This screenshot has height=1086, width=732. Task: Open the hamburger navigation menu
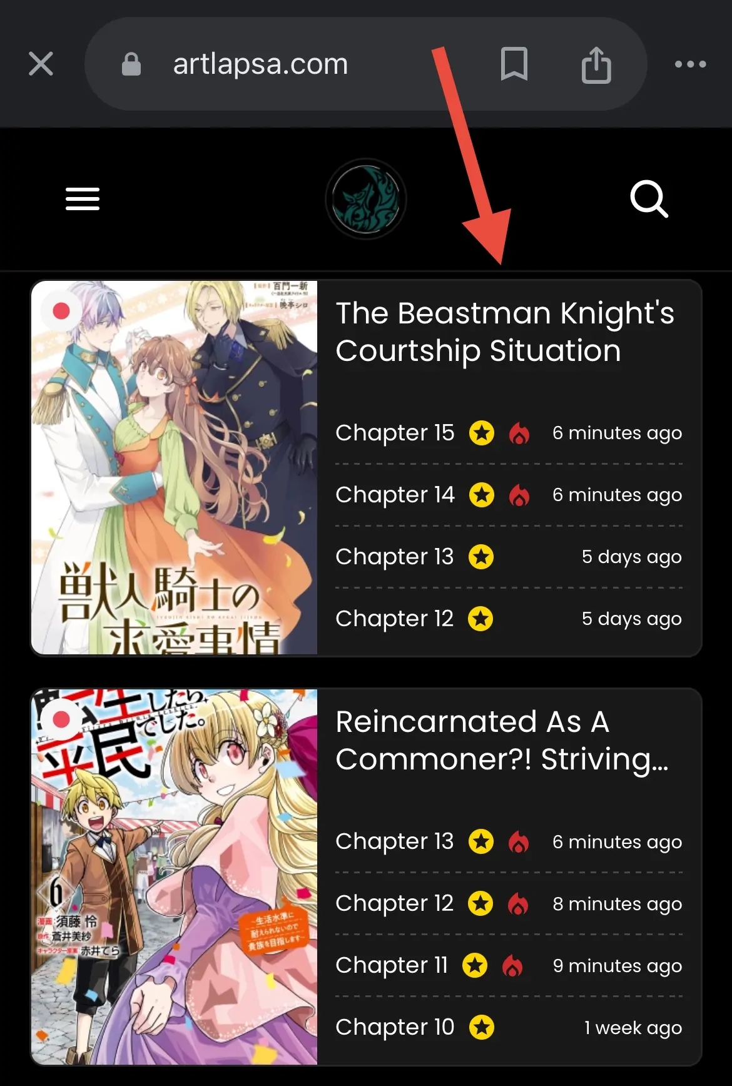click(83, 199)
